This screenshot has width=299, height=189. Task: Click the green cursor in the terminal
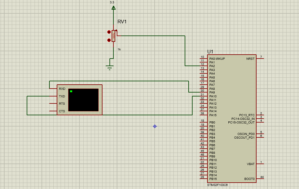71,91
